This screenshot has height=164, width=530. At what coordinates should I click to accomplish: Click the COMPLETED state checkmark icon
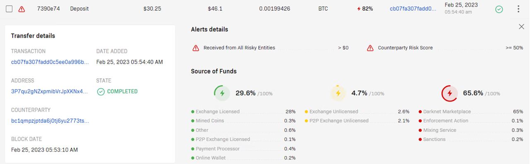pos(101,91)
